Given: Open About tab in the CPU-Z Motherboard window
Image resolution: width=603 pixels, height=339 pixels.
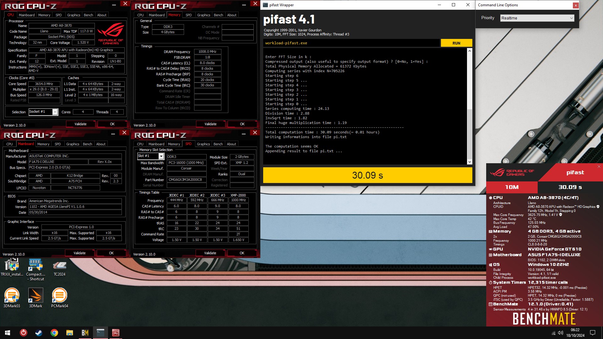Looking at the screenshot, I should click(x=101, y=144).
